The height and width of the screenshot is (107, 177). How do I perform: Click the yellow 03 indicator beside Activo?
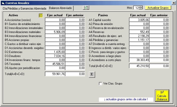click(41, 16)
